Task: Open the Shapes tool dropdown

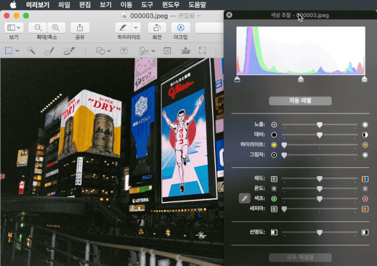Action: coord(104,51)
